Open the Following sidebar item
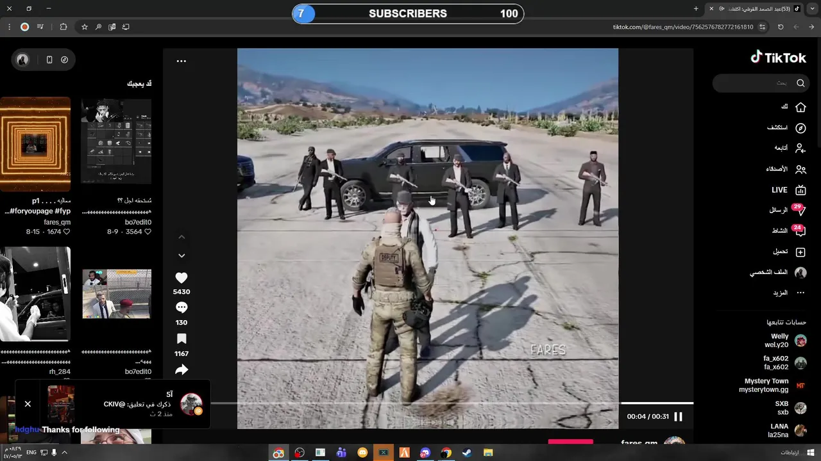Screen dimensions: 821x461 click(x=790, y=148)
